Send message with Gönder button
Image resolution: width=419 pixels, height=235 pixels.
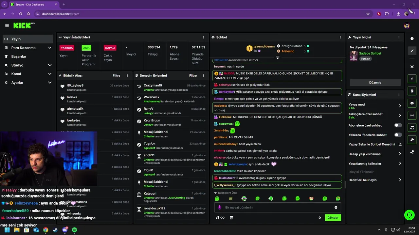point(333,218)
